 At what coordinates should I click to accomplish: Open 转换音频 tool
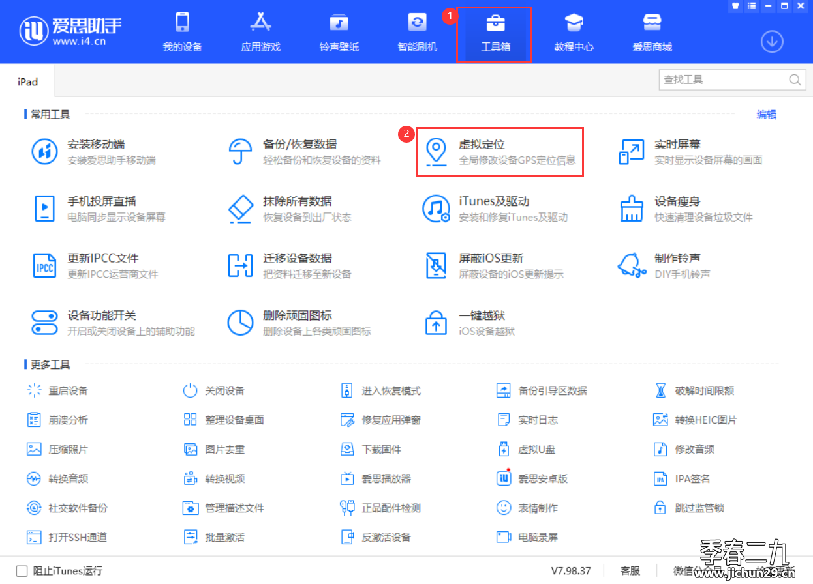pyautogui.click(x=57, y=478)
